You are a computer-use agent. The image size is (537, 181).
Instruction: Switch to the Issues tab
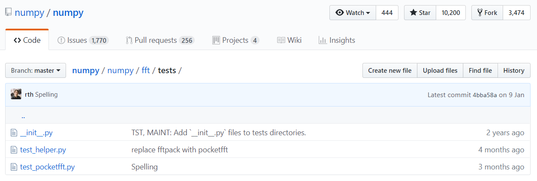tap(83, 40)
